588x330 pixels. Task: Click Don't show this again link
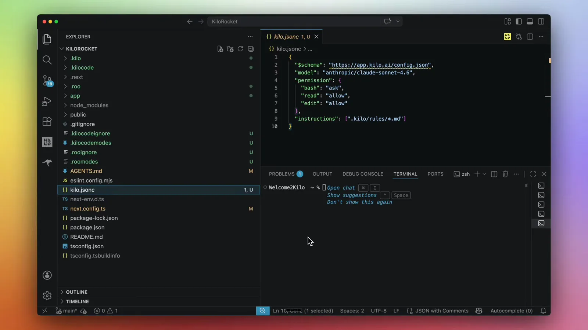click(x=359, y=202)
